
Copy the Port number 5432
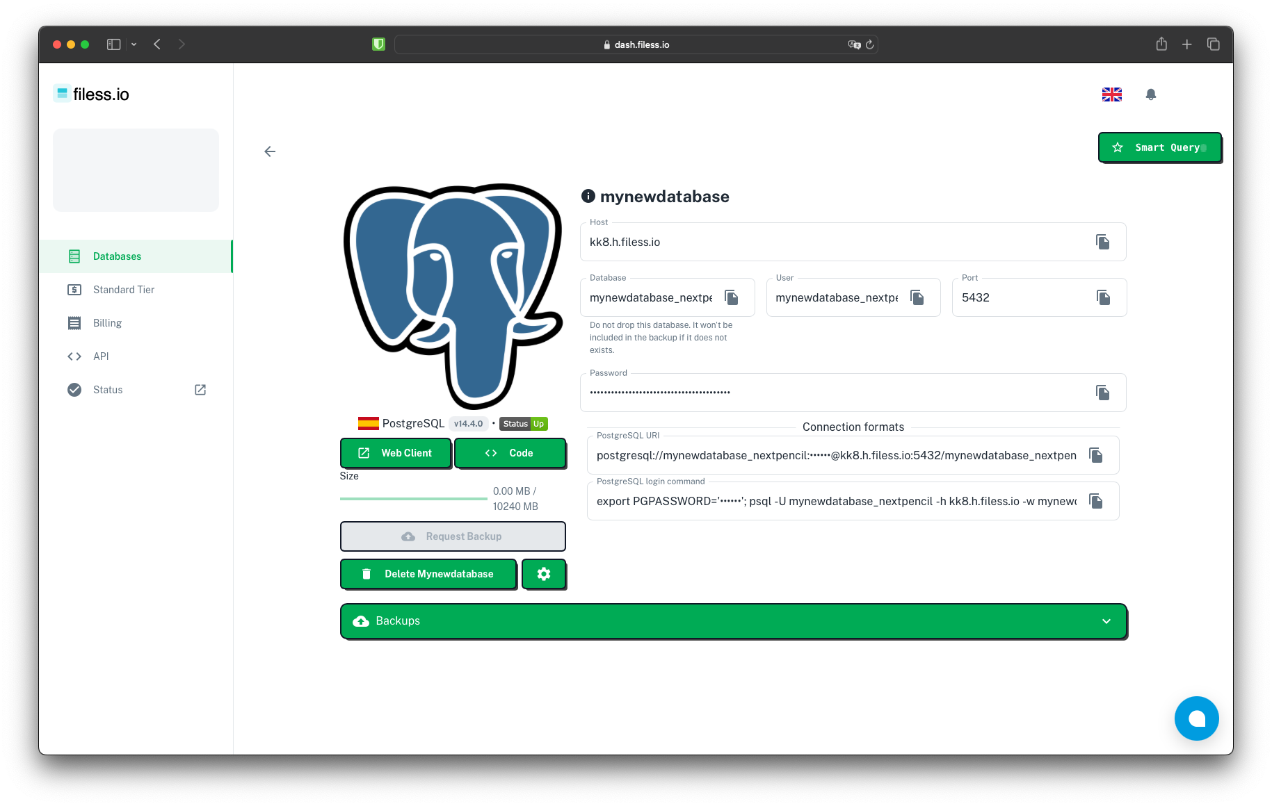[x=1102, y=297]
